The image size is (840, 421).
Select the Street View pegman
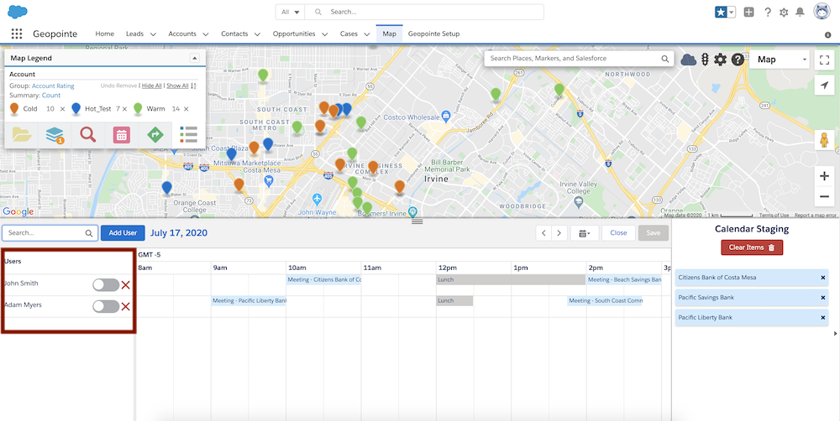825,139
